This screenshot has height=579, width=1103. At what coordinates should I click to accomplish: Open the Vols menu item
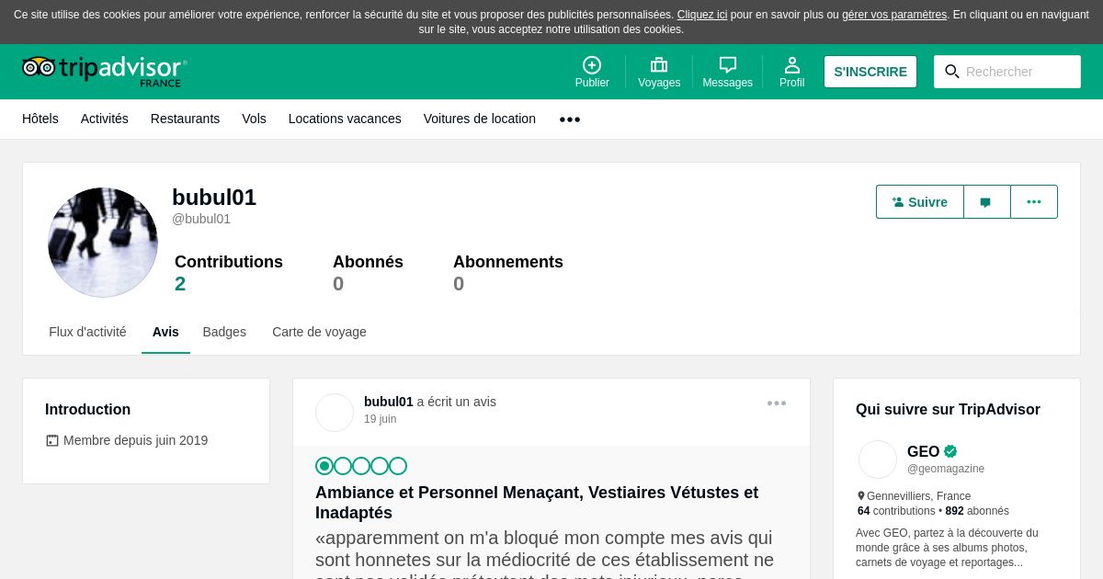point(254,119)
